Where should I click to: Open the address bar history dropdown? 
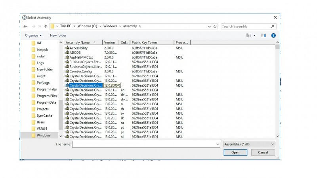pos(210,27)
